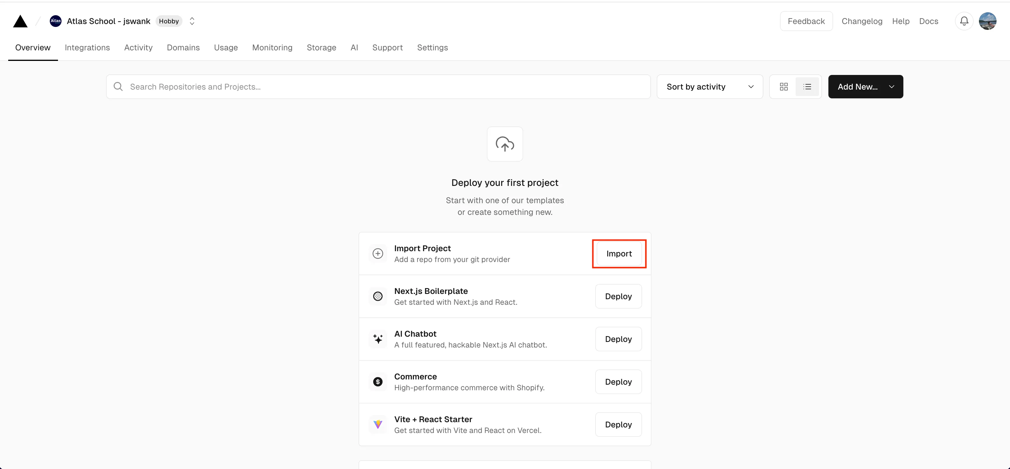Deploy the AI Chatbot template
The width and height of the screenshot is (1010, 469).
click(x=618, y=339)
